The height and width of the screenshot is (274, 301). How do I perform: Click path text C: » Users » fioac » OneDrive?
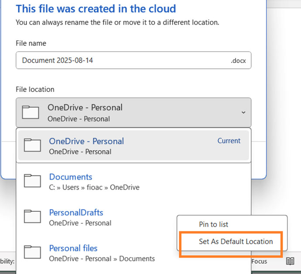(x=94, y=187)
